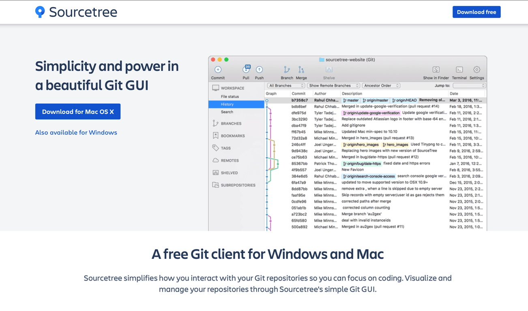Select commit row 246c4ff
The width and height of the screenshot is (528, 311).
tap(375, 145)
